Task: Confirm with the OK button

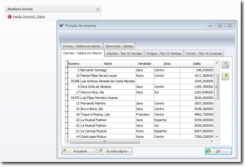Action: pyautogui.click(x=219, y=151)
